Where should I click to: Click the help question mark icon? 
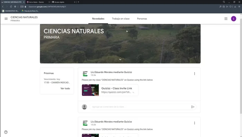(6, 132)
